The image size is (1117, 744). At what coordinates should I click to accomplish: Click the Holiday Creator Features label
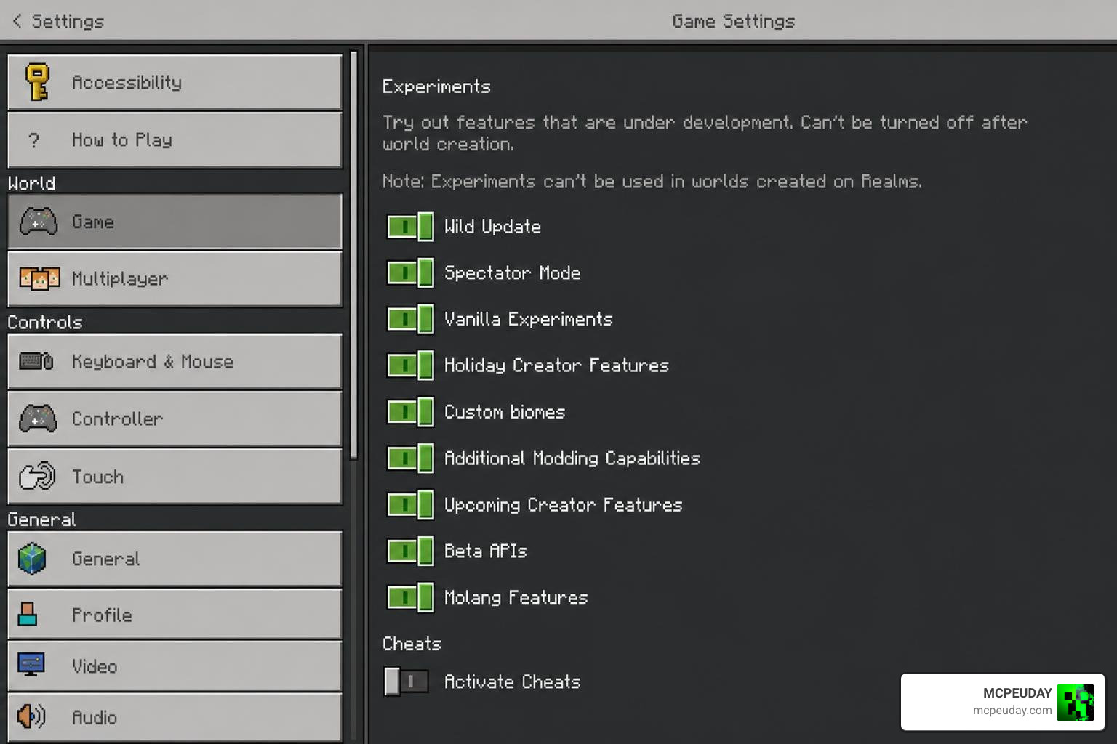coord(557,365)
